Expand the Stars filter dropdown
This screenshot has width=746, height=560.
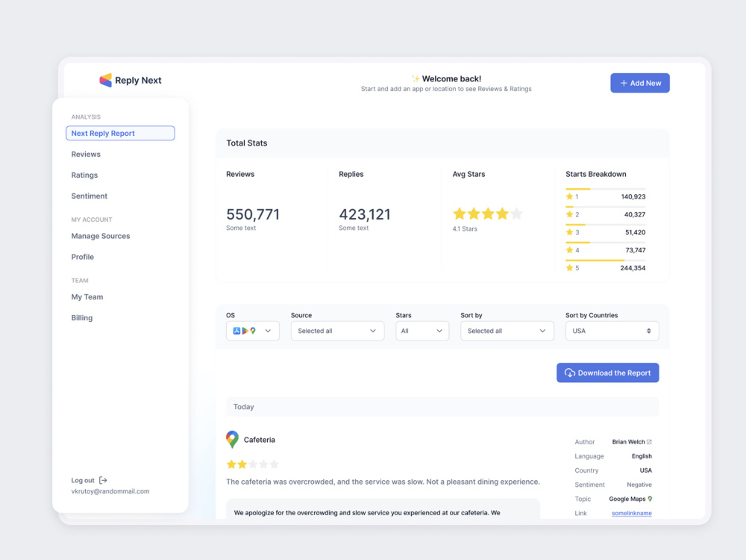pyautogui.click(x=422, y=331)
